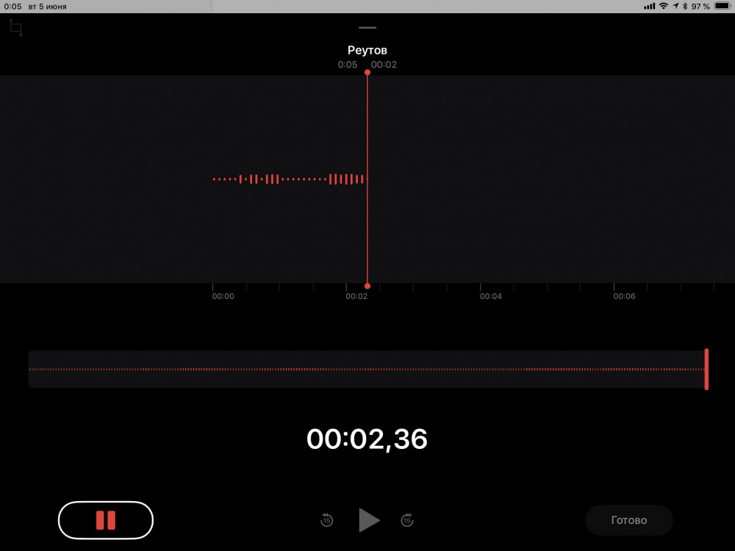Tap the recording title Реутов
735x551 pixels.
point(367,50)
